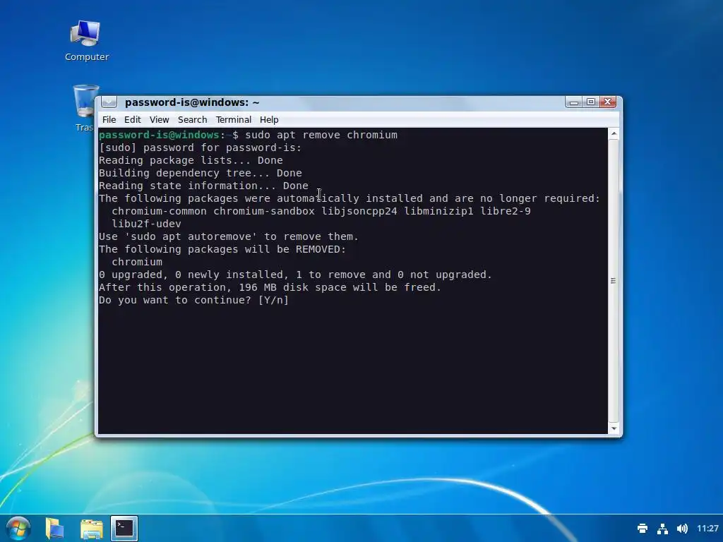Activate the terminal taskbar button

(x=124, y=528)
